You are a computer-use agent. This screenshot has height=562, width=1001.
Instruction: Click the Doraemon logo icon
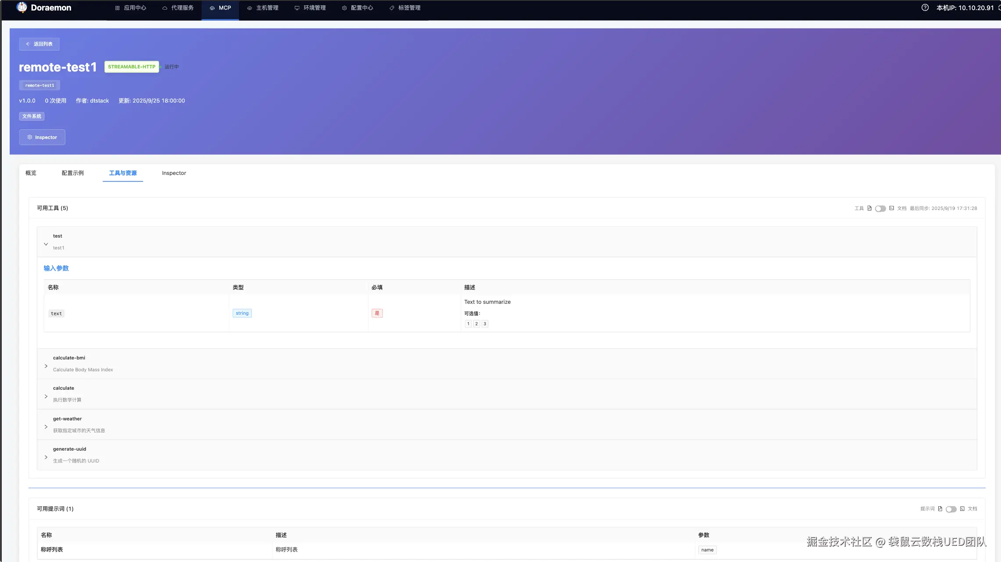point(21,7)
